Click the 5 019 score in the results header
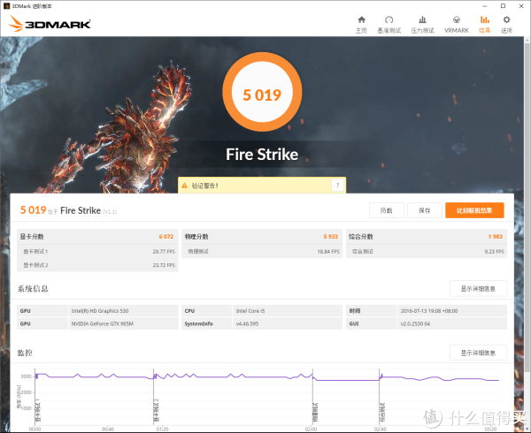Image resolution: width=531 pixels, height=433 pixels. [x=34, y=210]
